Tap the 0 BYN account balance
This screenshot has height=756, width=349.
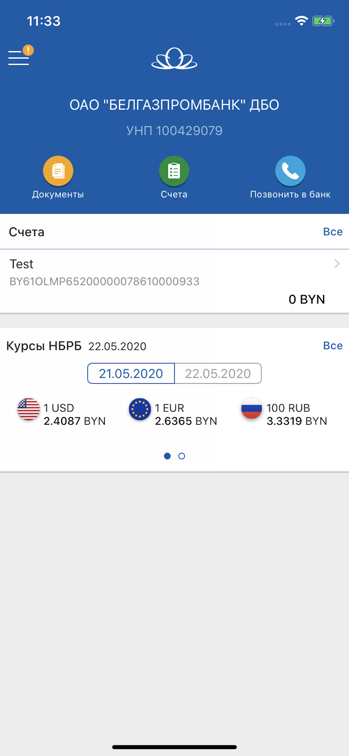[307, 299]
